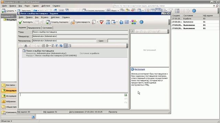Click the filter funnel icon

171,11
